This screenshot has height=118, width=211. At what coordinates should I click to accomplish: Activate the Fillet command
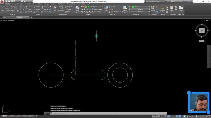44,9
